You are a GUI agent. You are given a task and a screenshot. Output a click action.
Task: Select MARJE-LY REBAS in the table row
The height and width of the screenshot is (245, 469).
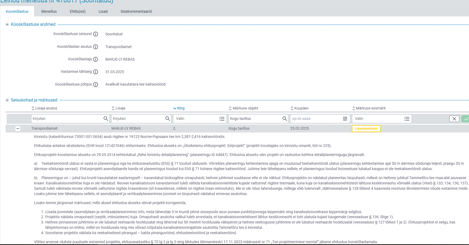click(126, 128)
